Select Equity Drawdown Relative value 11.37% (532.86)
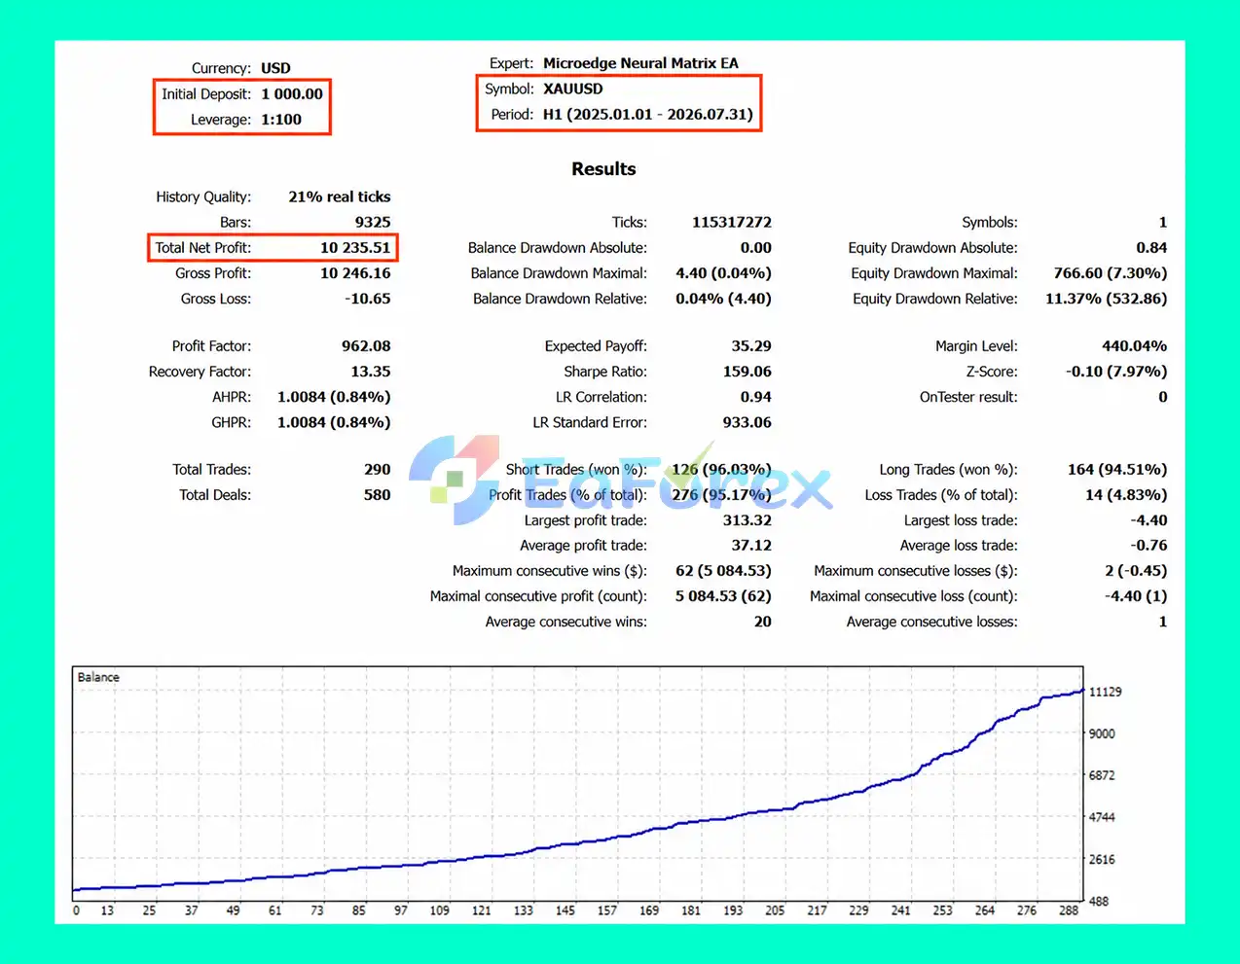The image size is (1240, 964). click(x=1107, y=299)
